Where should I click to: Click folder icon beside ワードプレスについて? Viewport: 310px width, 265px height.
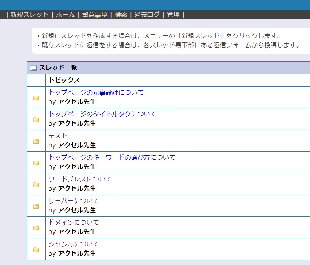36,184
